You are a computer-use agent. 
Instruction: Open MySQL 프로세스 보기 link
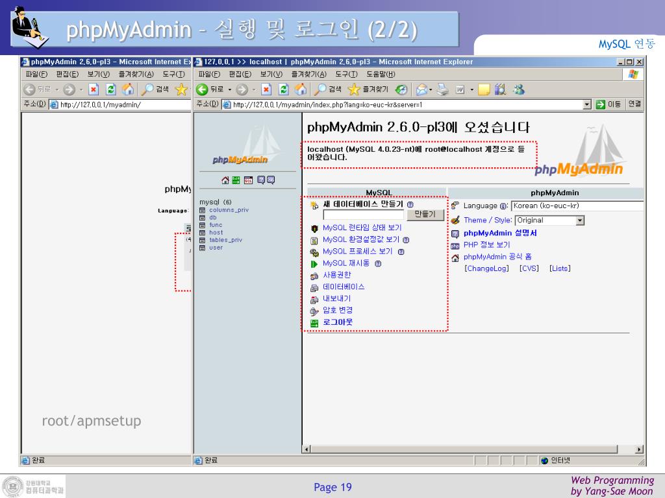point(358,252)
